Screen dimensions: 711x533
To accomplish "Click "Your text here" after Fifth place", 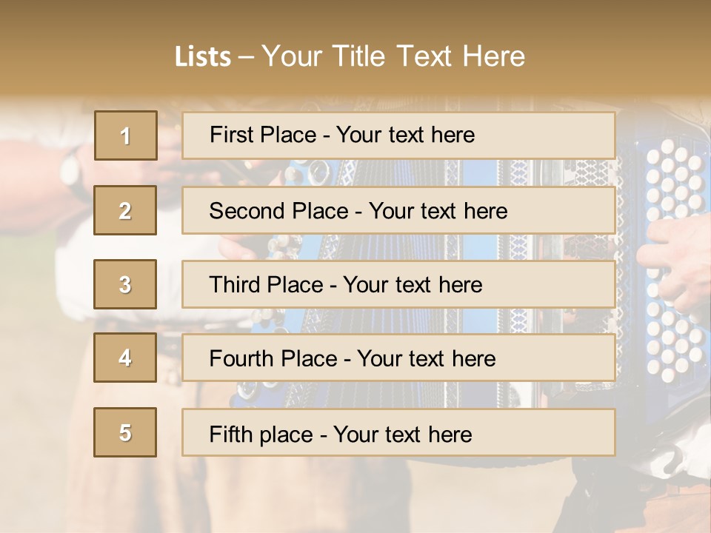I will coord(402,434).
